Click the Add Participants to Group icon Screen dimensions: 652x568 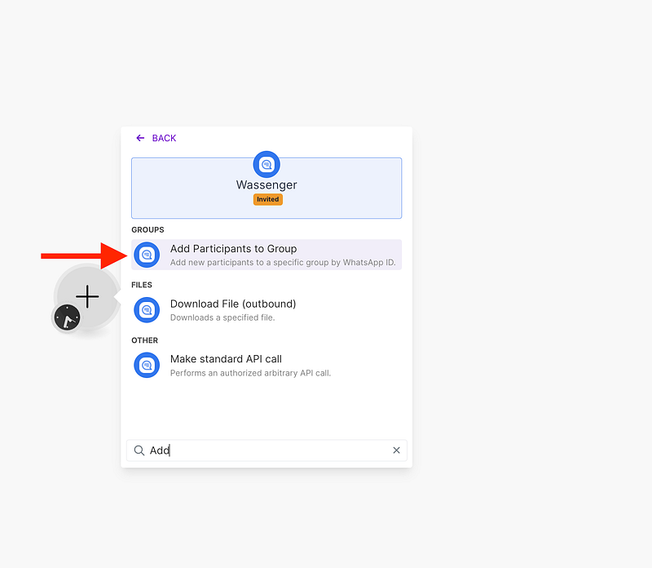click(147, 255)
